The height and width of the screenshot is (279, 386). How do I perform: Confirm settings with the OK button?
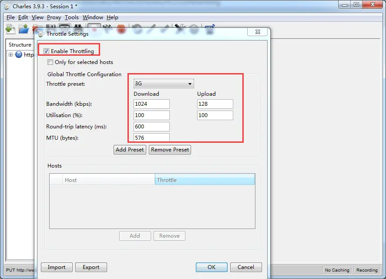[x=211, y=267]
